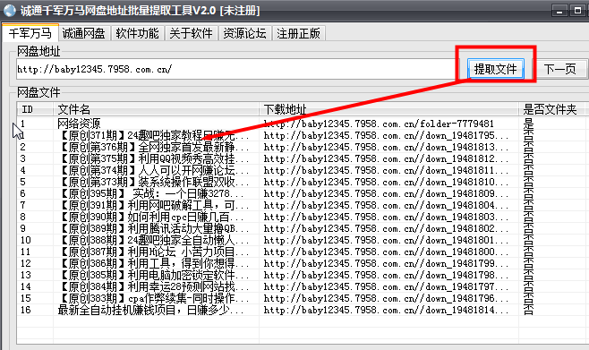Click the 提取文件 button
589x350 pixels.
(496, 69)
